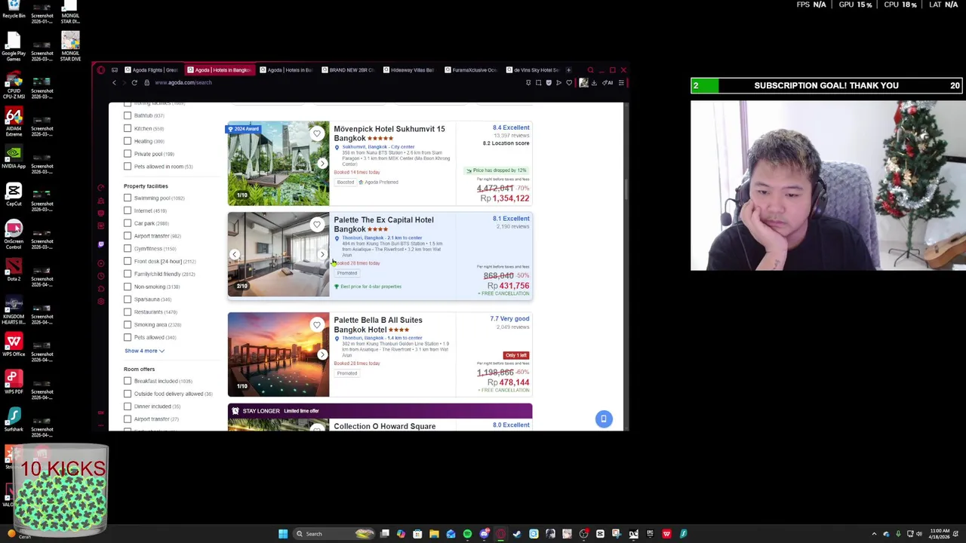This screenshot has width=966, height=543.
Task: Click the search tabs magnifier icon
Action: (590, 70)
